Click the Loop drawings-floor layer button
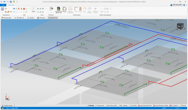The height and width of the screenshot is (110, 188). pos(145,106)
